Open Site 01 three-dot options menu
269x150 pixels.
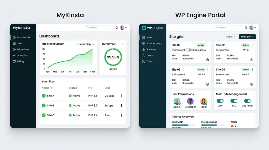tap(208, 45)
